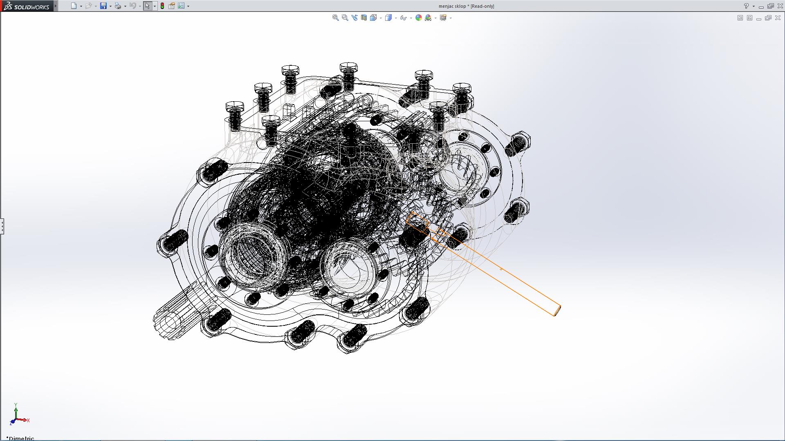Click Edit Appearance color sphere
785x441 pixels.
click(418, 18)
